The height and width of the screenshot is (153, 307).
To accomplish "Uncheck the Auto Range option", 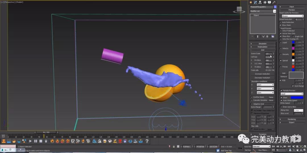I will pyautogui.click(x=293, y=86).
